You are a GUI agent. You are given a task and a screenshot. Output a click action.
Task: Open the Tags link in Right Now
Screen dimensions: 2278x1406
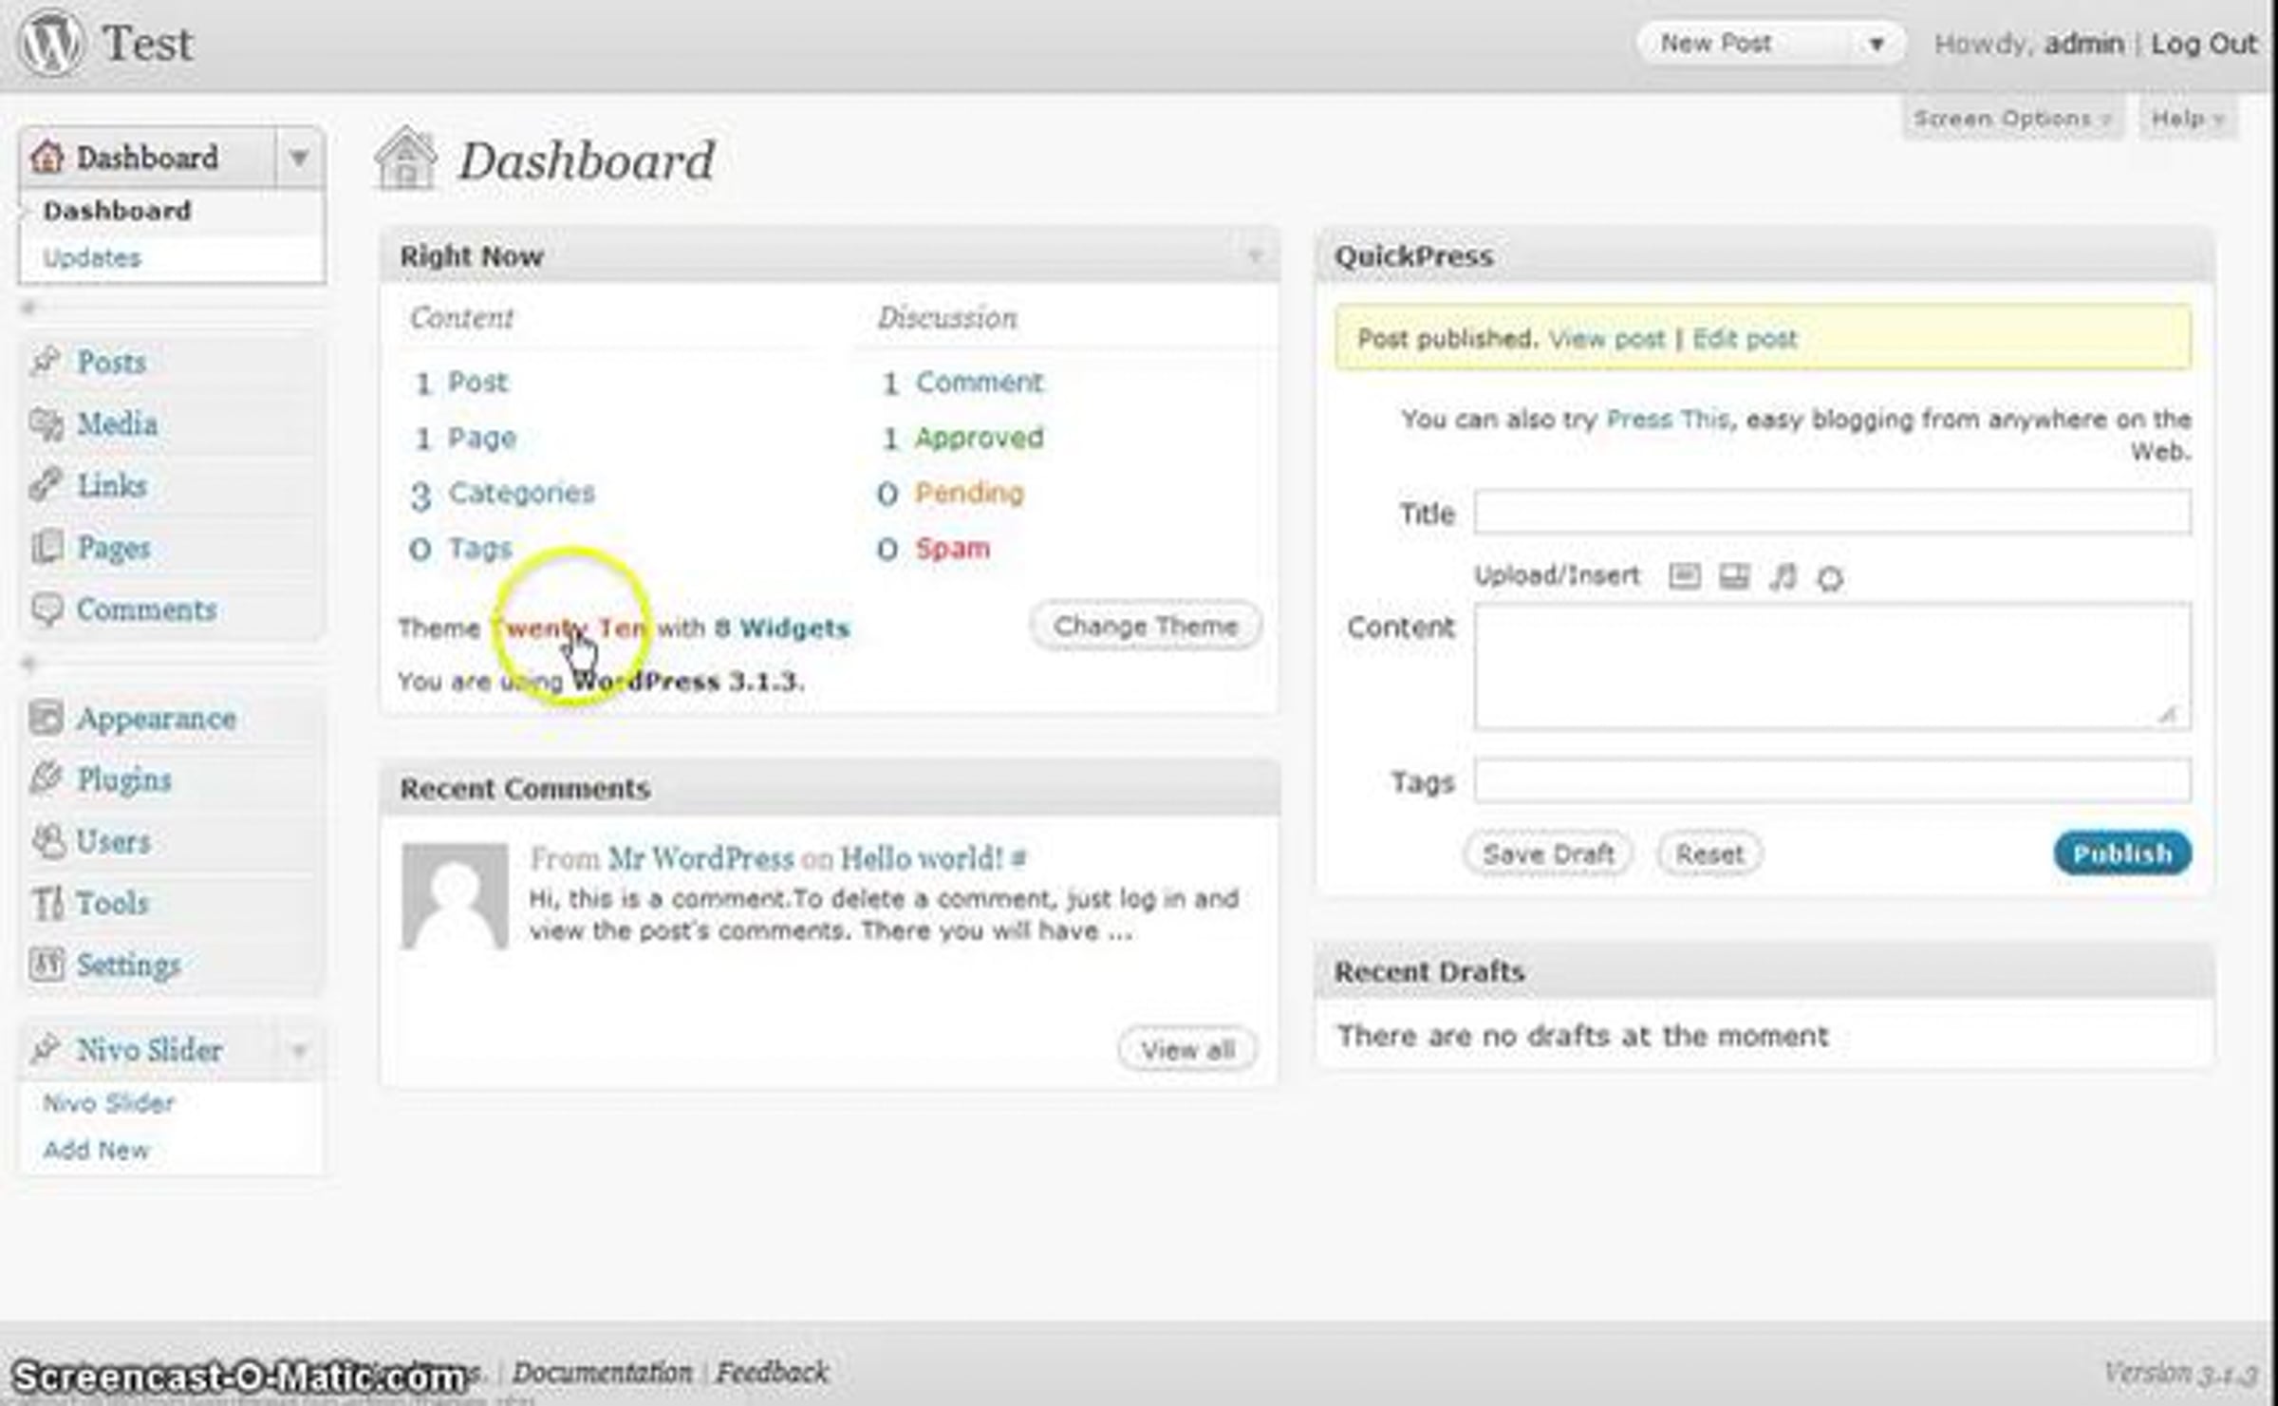tap(479, 549)
